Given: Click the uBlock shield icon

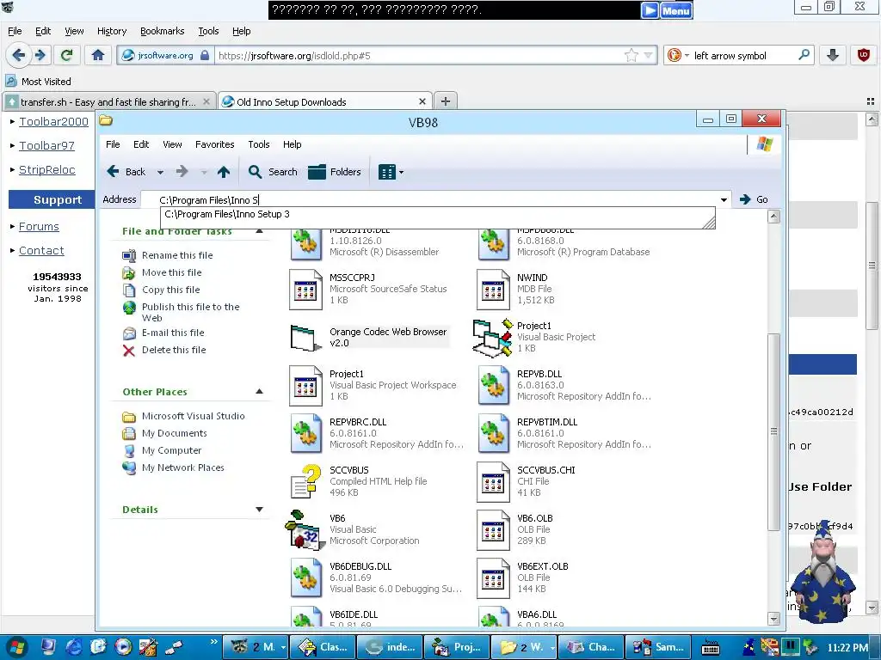Looking at the screenshot, I should [x=864, y=55].
